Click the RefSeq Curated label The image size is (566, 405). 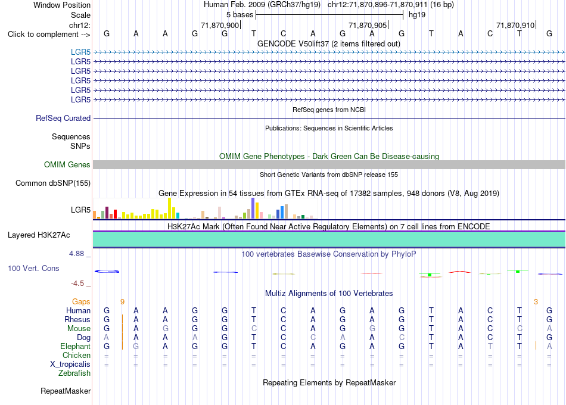tap(63, 118)
